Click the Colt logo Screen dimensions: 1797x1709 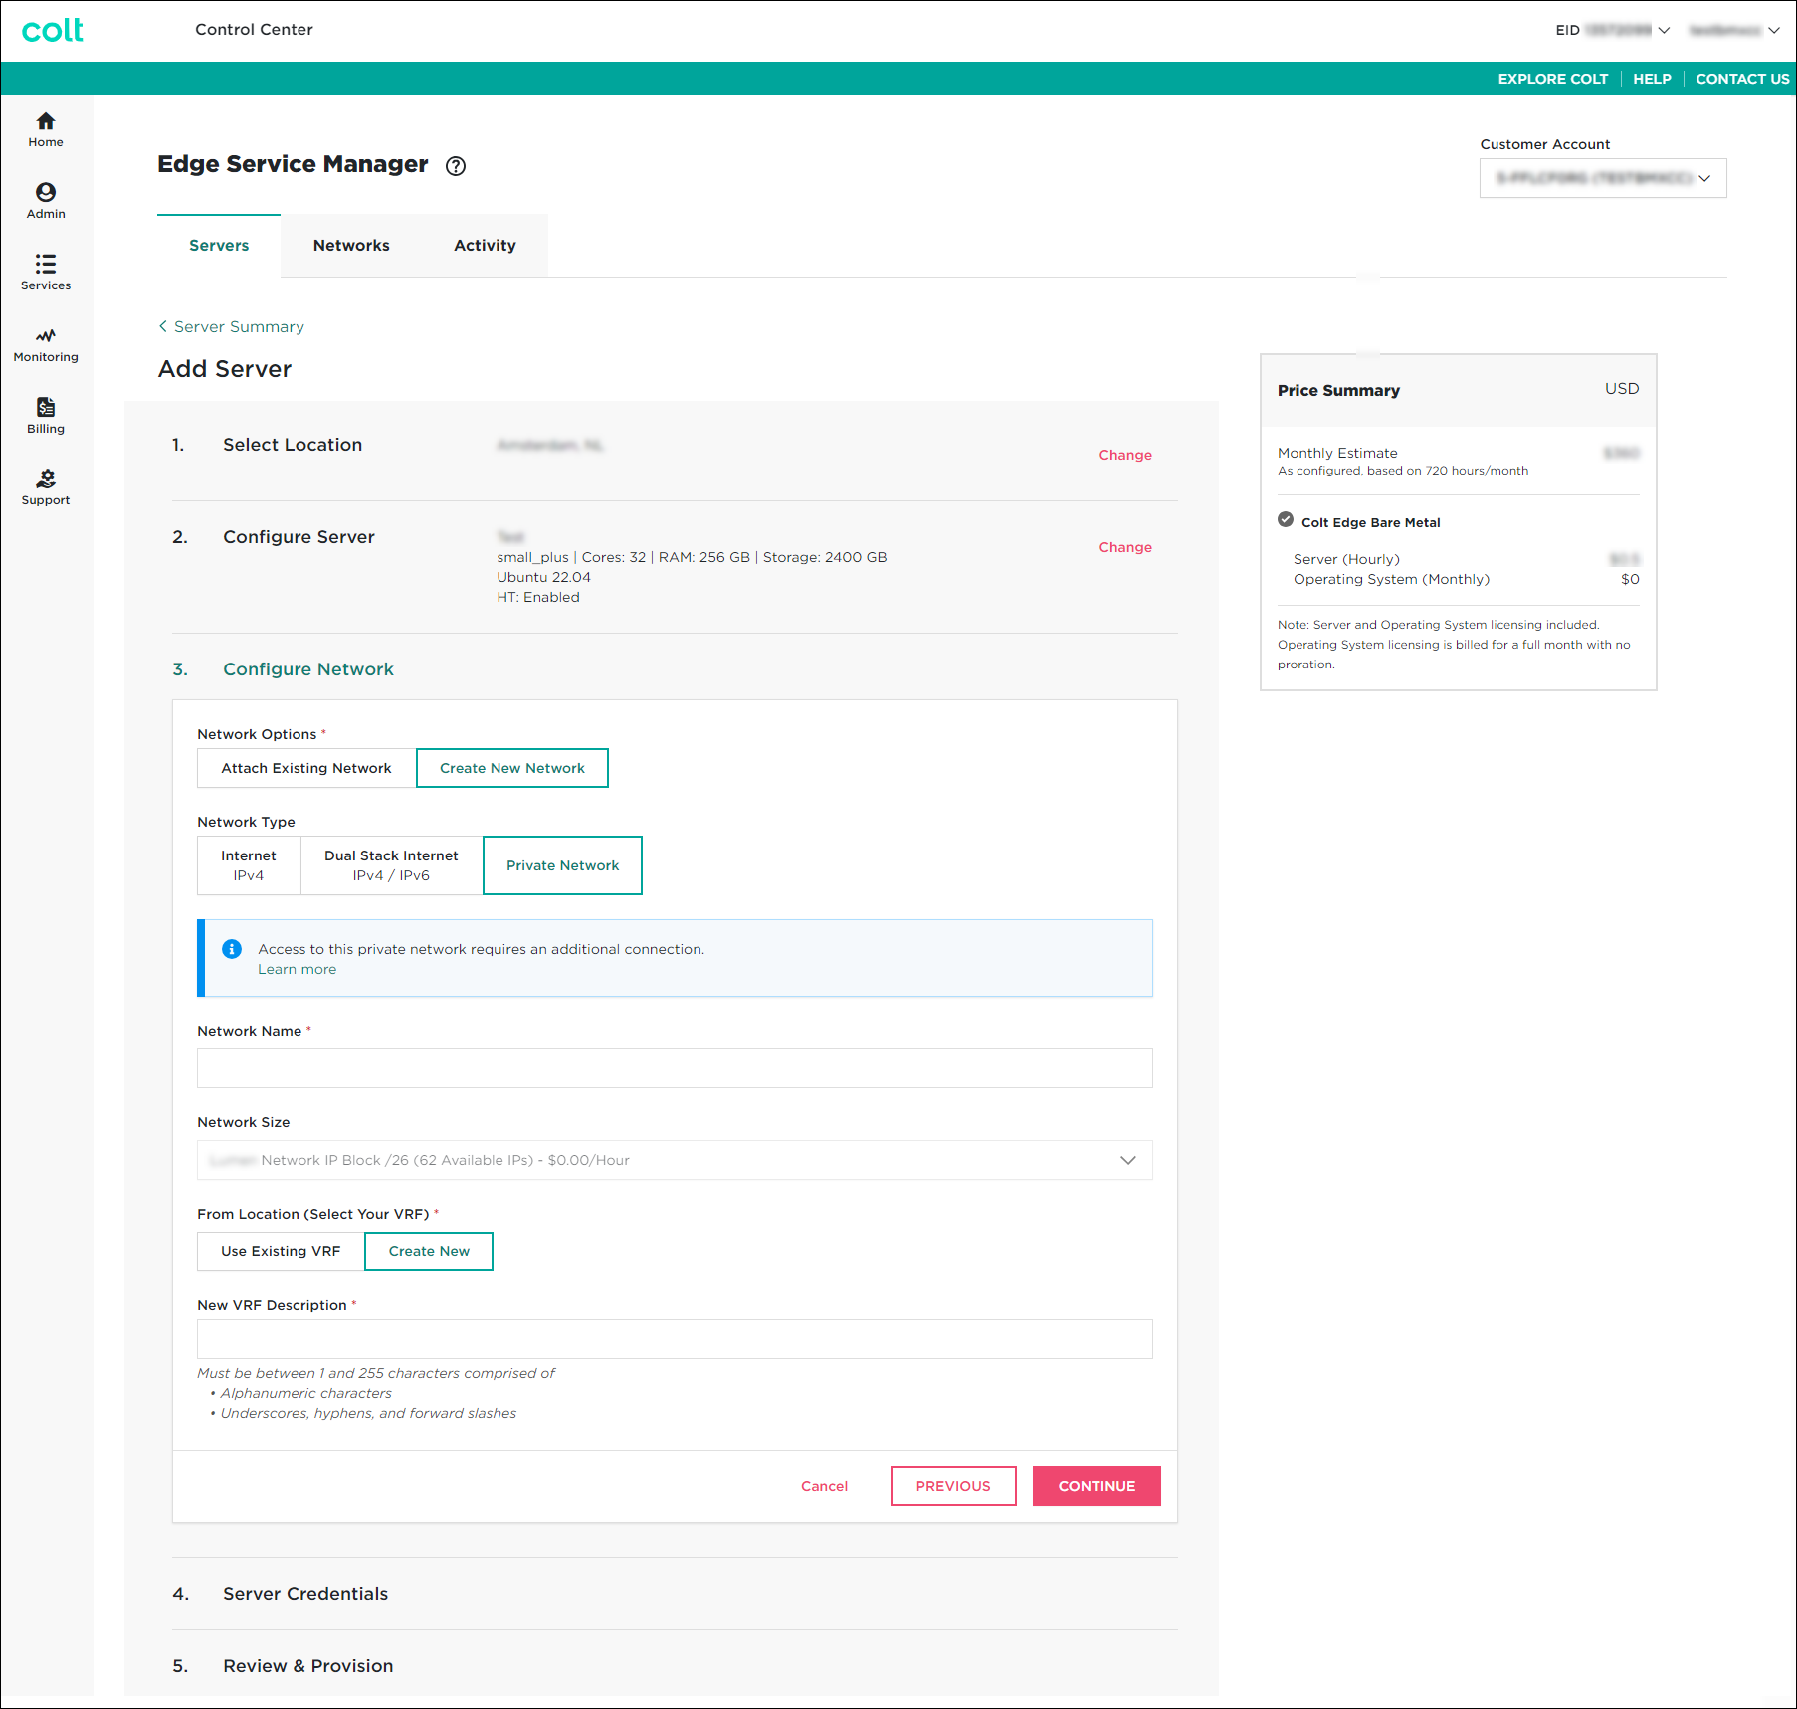click(x=53, y=30)
